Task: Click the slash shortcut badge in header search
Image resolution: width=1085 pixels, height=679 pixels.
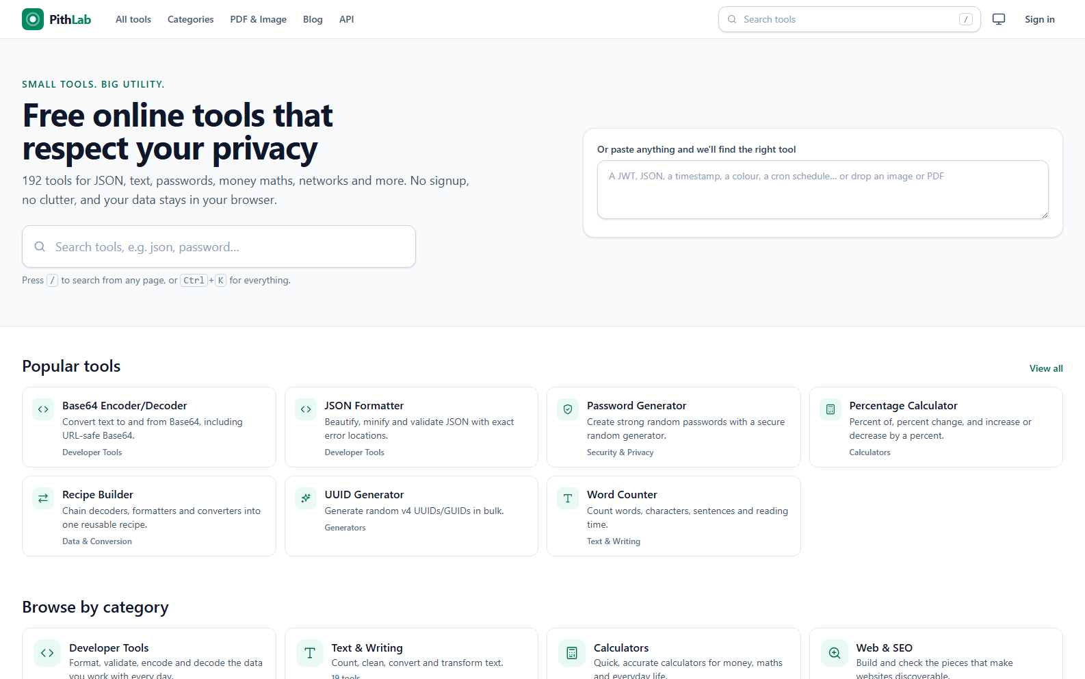Action: pyautogui.click(x=966, y=19)
